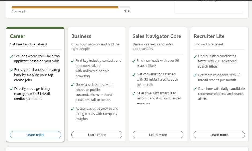Select the Career plan heading
Image resolution: width=252 pixels, height=151 pixels.
17,36
